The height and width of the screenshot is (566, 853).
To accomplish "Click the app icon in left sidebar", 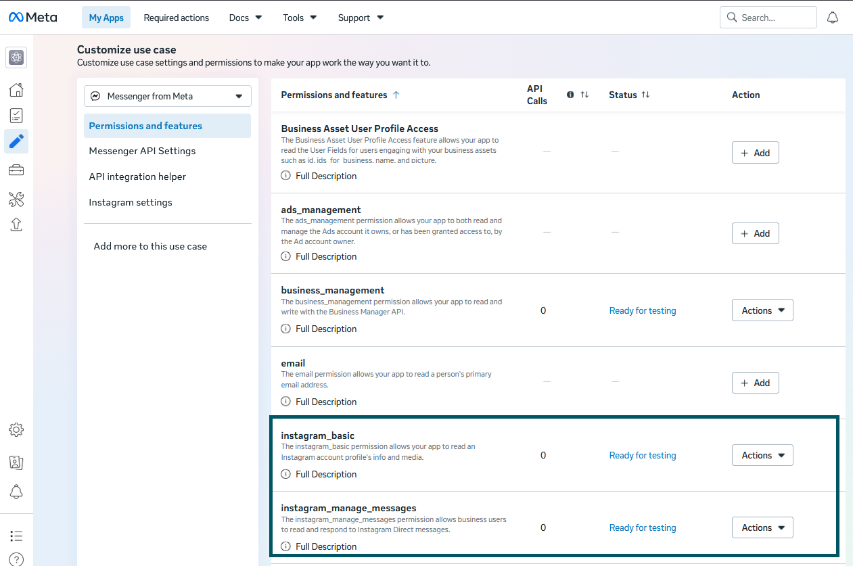I will [17, 57].
